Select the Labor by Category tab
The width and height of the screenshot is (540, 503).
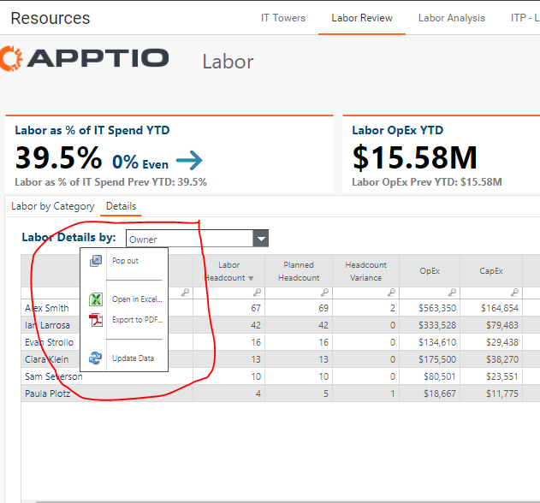tap(53, 206)
